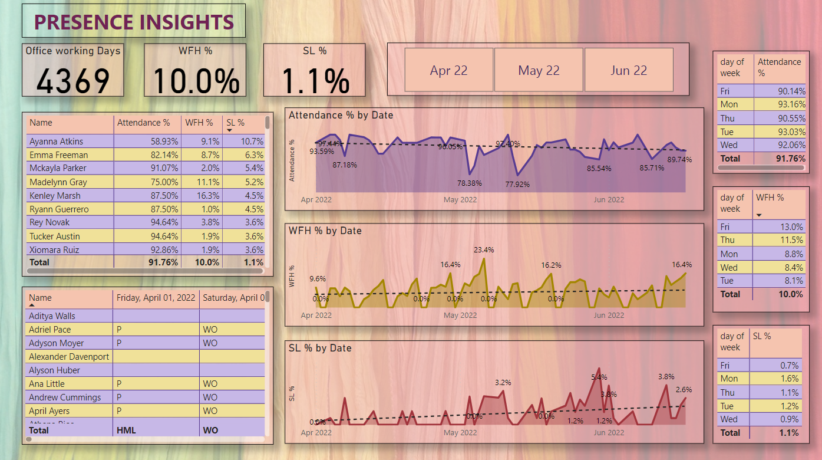
Task: Click sort arrow under WFH % day-of-week header
Action: click(759, 215)
